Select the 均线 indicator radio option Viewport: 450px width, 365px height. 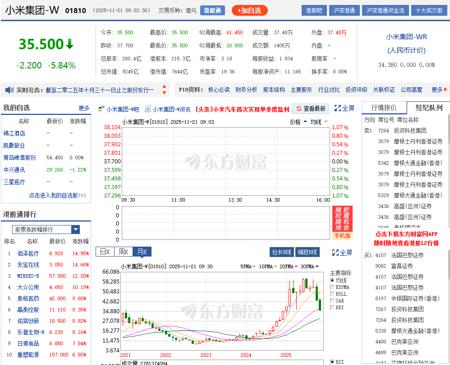(x=332, y=280)
